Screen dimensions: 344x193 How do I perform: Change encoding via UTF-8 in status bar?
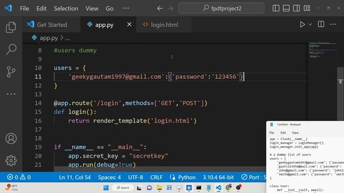(x=135, y=177)
